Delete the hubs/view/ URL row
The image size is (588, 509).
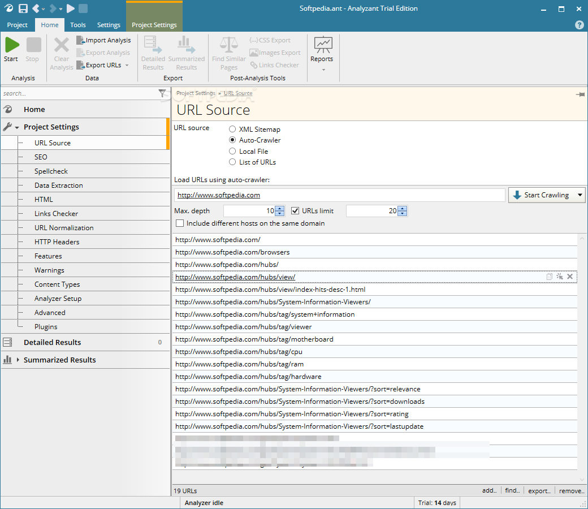[x=570, y=277]
